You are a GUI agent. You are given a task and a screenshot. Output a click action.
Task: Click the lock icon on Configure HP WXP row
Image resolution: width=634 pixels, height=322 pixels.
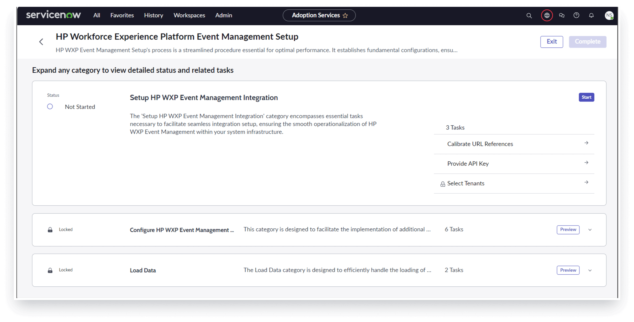(50, 230)
